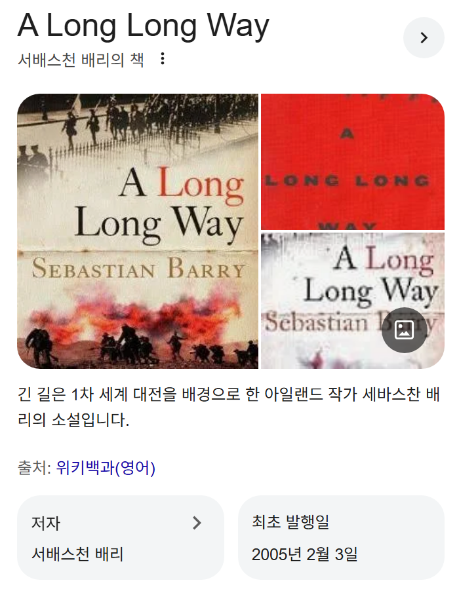This screenshot has width=459, height=589.
Task: Follow the 위키백과(영어) source link
Action: coord(106,468)
